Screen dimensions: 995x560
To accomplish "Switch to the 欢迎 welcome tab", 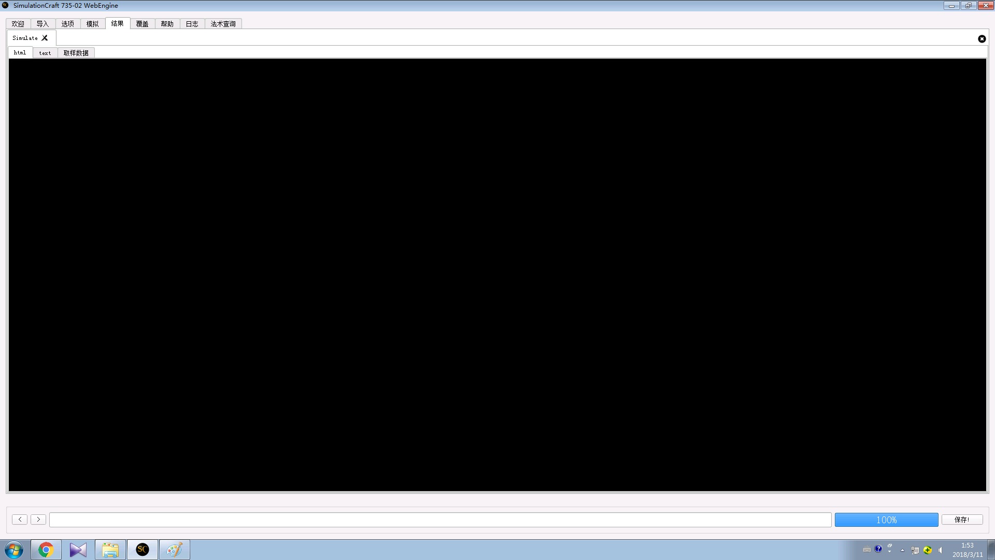I will pos(18,23).
